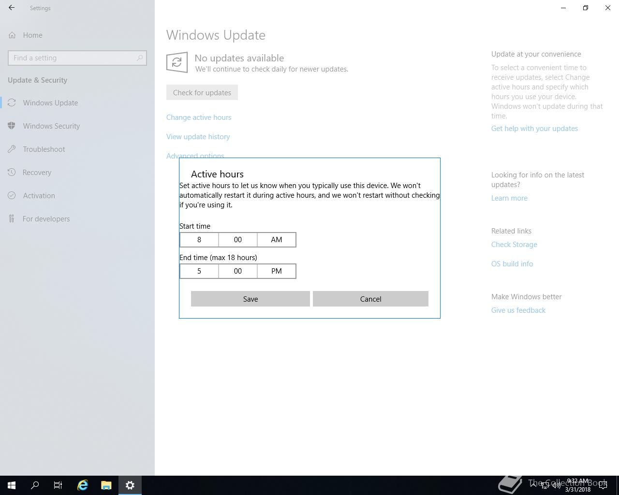Open Task View on the taskbar
This screenshot has height=495, width=619.
click(58, 485)
